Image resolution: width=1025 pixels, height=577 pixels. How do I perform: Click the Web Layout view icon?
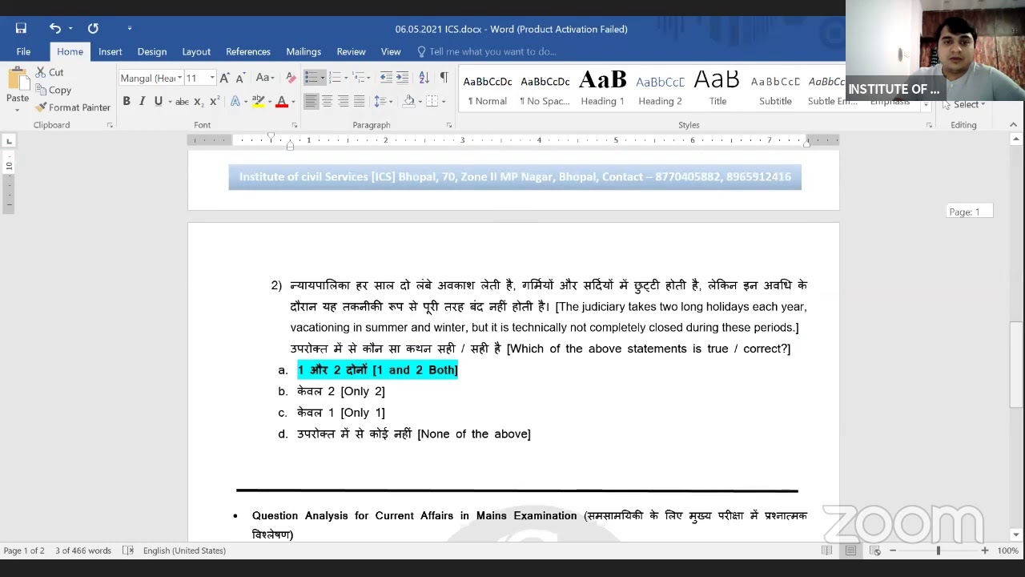(874, 551)
